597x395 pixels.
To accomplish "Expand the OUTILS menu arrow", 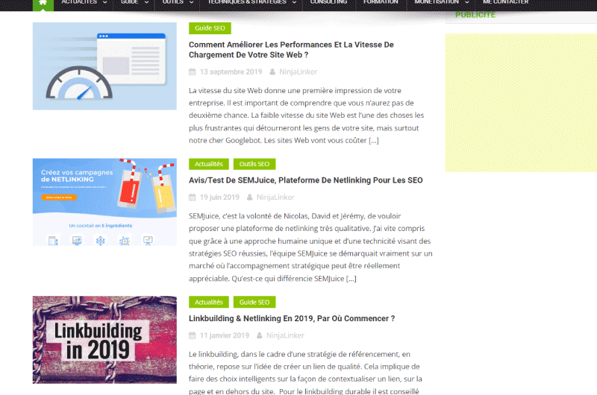I will (x=192, y=3).
